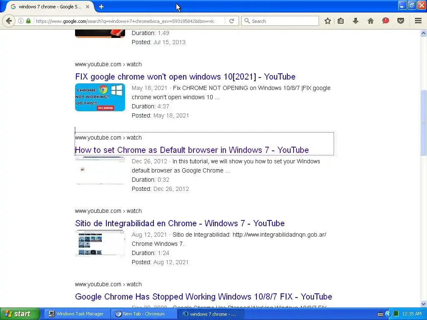427x320 pixels.
Task: Click the Sitio de Integrabilidad video thumbnail
Action: (100, 243)
